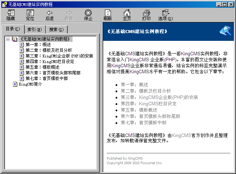Go back with the 后退 button
This screenshot has height=174, width=236.
(x=50, y=15)
